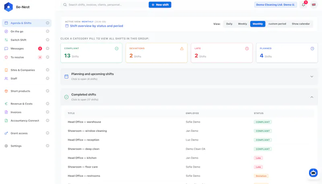Select the Head Office — warehouse row
Viewport: 322px width, 184px height.
coord(189,122)
